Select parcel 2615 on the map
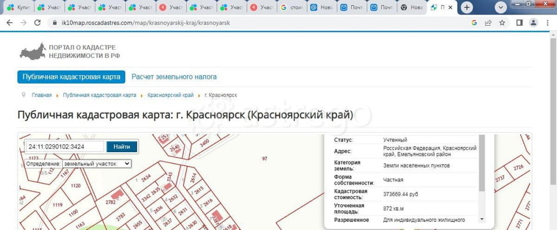This screenshot has height=230, width=557. 199,190
